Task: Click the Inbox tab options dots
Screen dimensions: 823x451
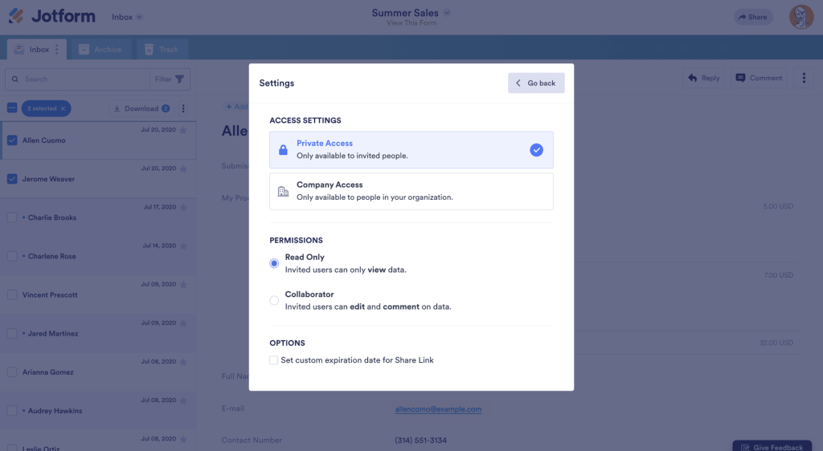Action: (56, 50)
